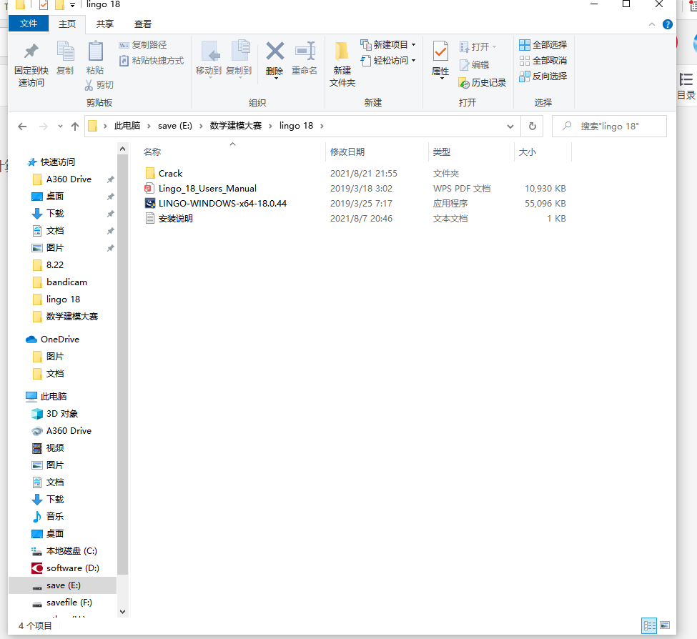Viewport: 697px width, 639px height.
Task: Open the New item dropdown
Action: [x=388, y=45]
